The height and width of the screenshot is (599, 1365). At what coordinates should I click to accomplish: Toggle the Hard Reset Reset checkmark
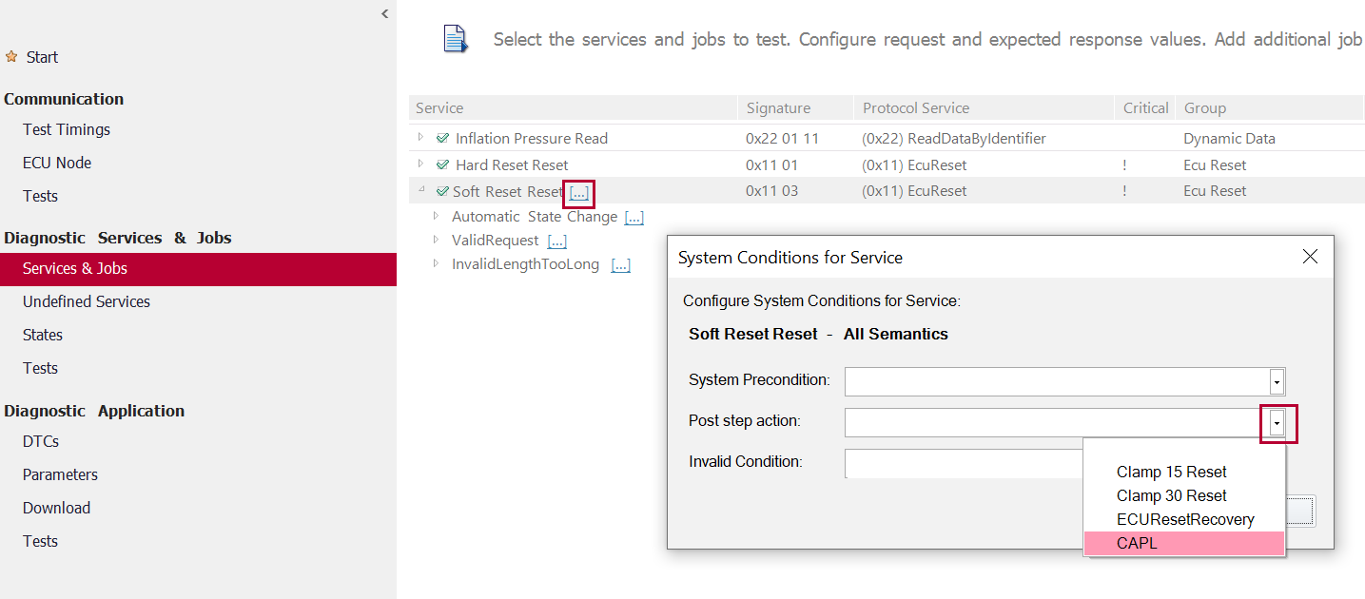pyautogui.click(x=442, y=165)
